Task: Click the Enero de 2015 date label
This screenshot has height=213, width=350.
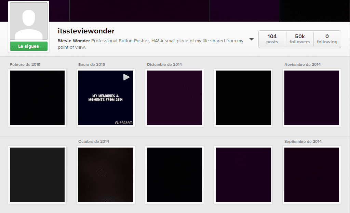Action: (x=92, y=64)
